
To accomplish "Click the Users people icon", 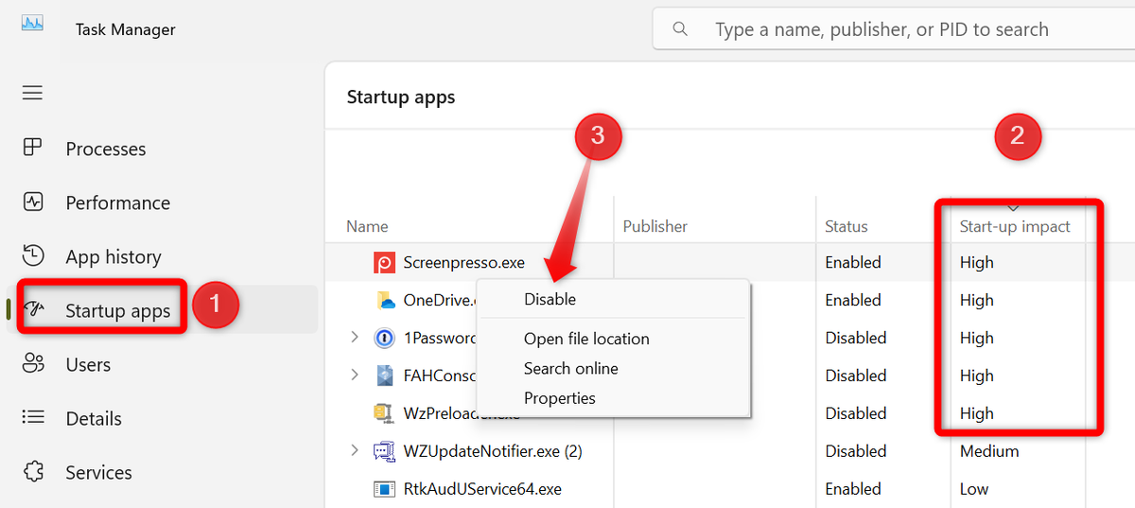I will pyautogui.click(x=33, y=363).
